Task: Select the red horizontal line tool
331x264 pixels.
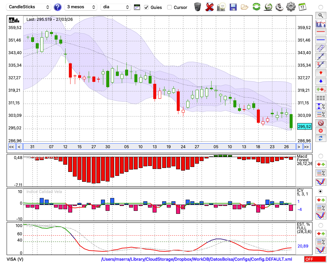Action: [x=320, y=32]
